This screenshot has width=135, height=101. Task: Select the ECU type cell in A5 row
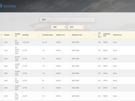pos(100,50)
